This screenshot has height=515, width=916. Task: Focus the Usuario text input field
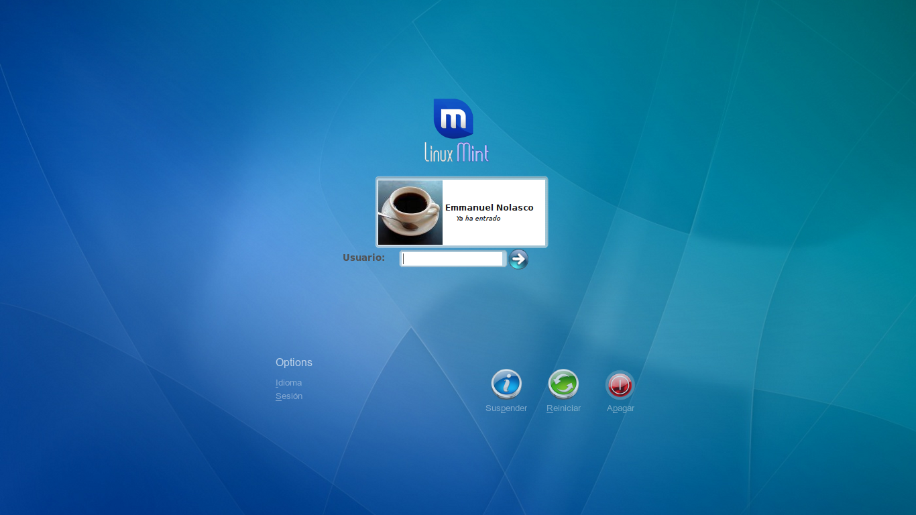(x=453, y=259)
